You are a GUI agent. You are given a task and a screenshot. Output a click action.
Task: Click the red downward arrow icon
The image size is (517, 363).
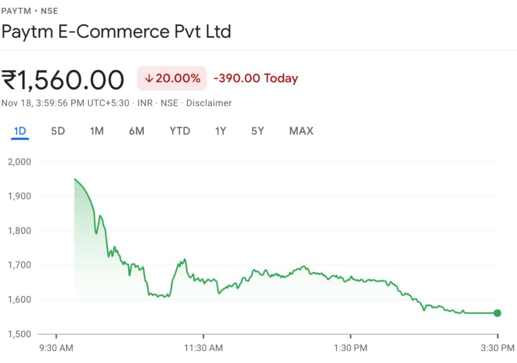point(148,78)
